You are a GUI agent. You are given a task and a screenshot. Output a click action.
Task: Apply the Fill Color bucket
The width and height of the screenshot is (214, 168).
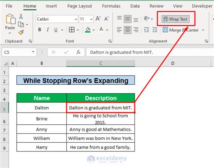pyautogui.click(x=88, y=30)
